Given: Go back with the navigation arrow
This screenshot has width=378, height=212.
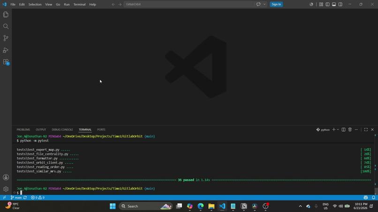Looking at the screenshot, I should coord(113,4).
